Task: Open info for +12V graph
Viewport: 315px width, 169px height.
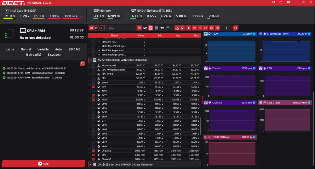Action: (x=254, y=34)
